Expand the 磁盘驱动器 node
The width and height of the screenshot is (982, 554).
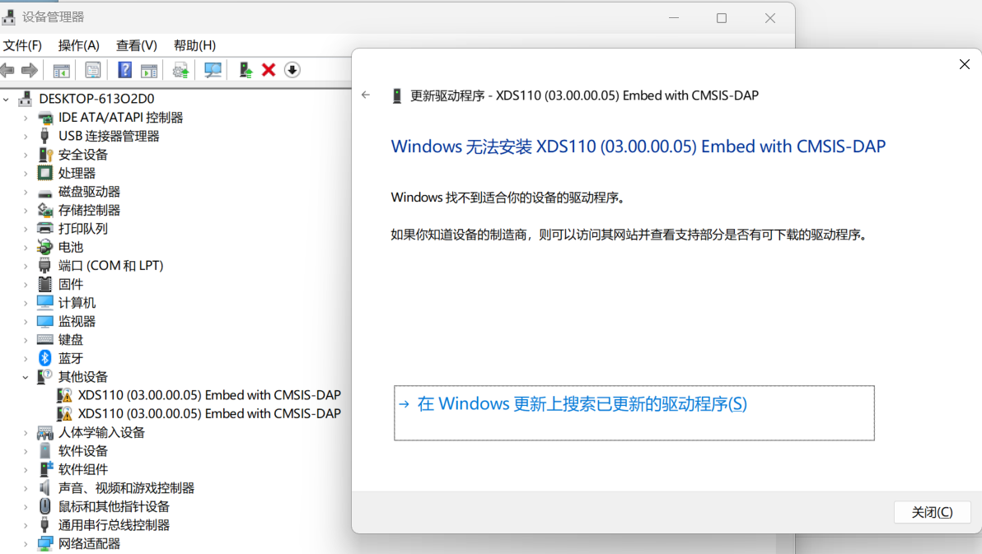pyautogui.click(x=26, y=192)
